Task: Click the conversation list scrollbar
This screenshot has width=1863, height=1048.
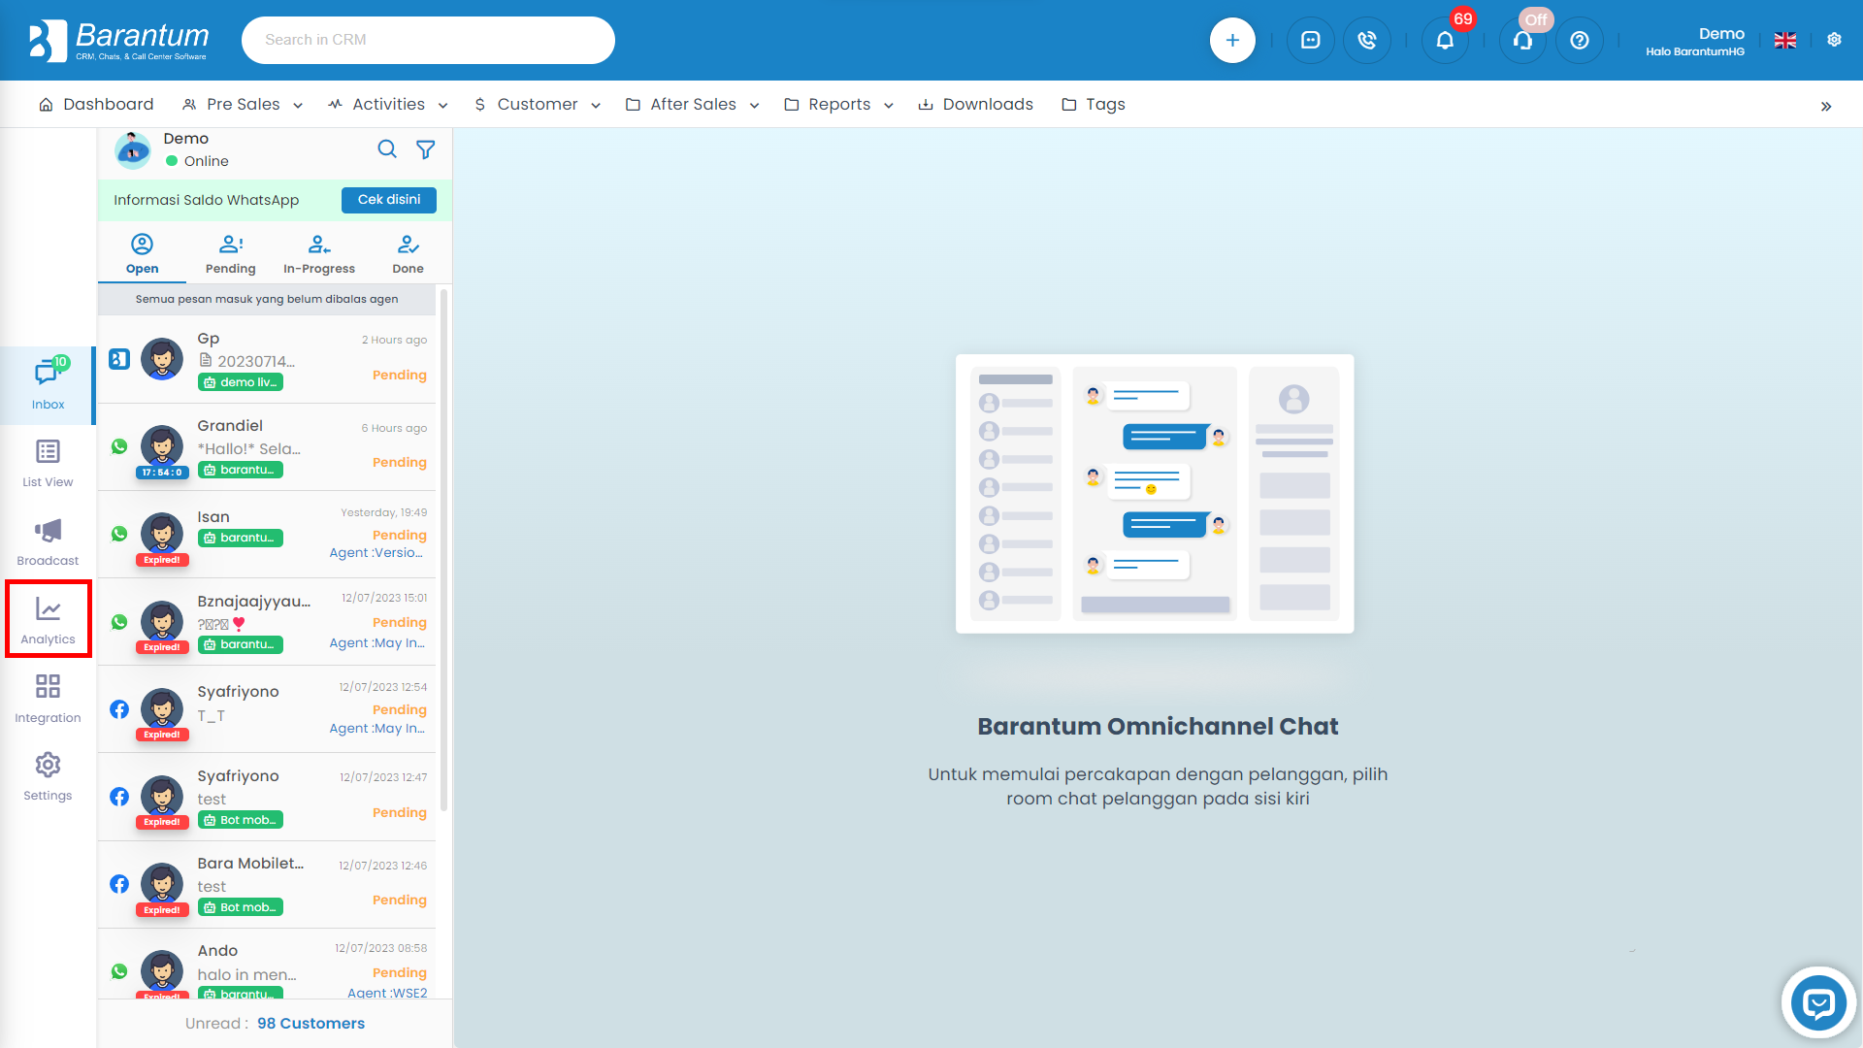Action: coord(444,548)
